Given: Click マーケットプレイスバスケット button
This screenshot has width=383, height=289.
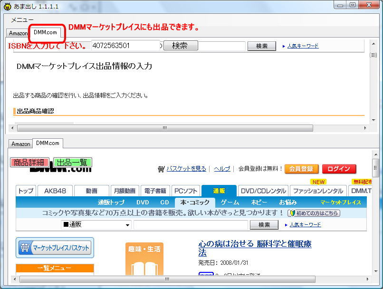Looking at the screenshot, I should (55, 248).
